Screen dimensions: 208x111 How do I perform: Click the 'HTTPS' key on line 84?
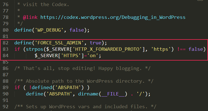click(71, 56)
